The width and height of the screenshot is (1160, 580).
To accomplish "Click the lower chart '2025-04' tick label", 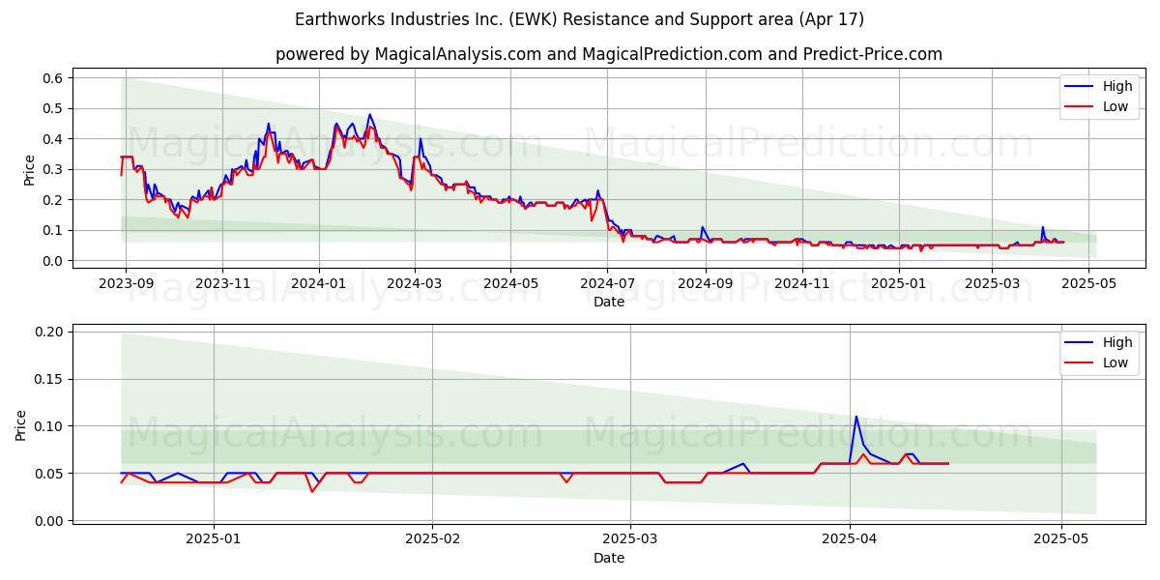I will (850, 539).
